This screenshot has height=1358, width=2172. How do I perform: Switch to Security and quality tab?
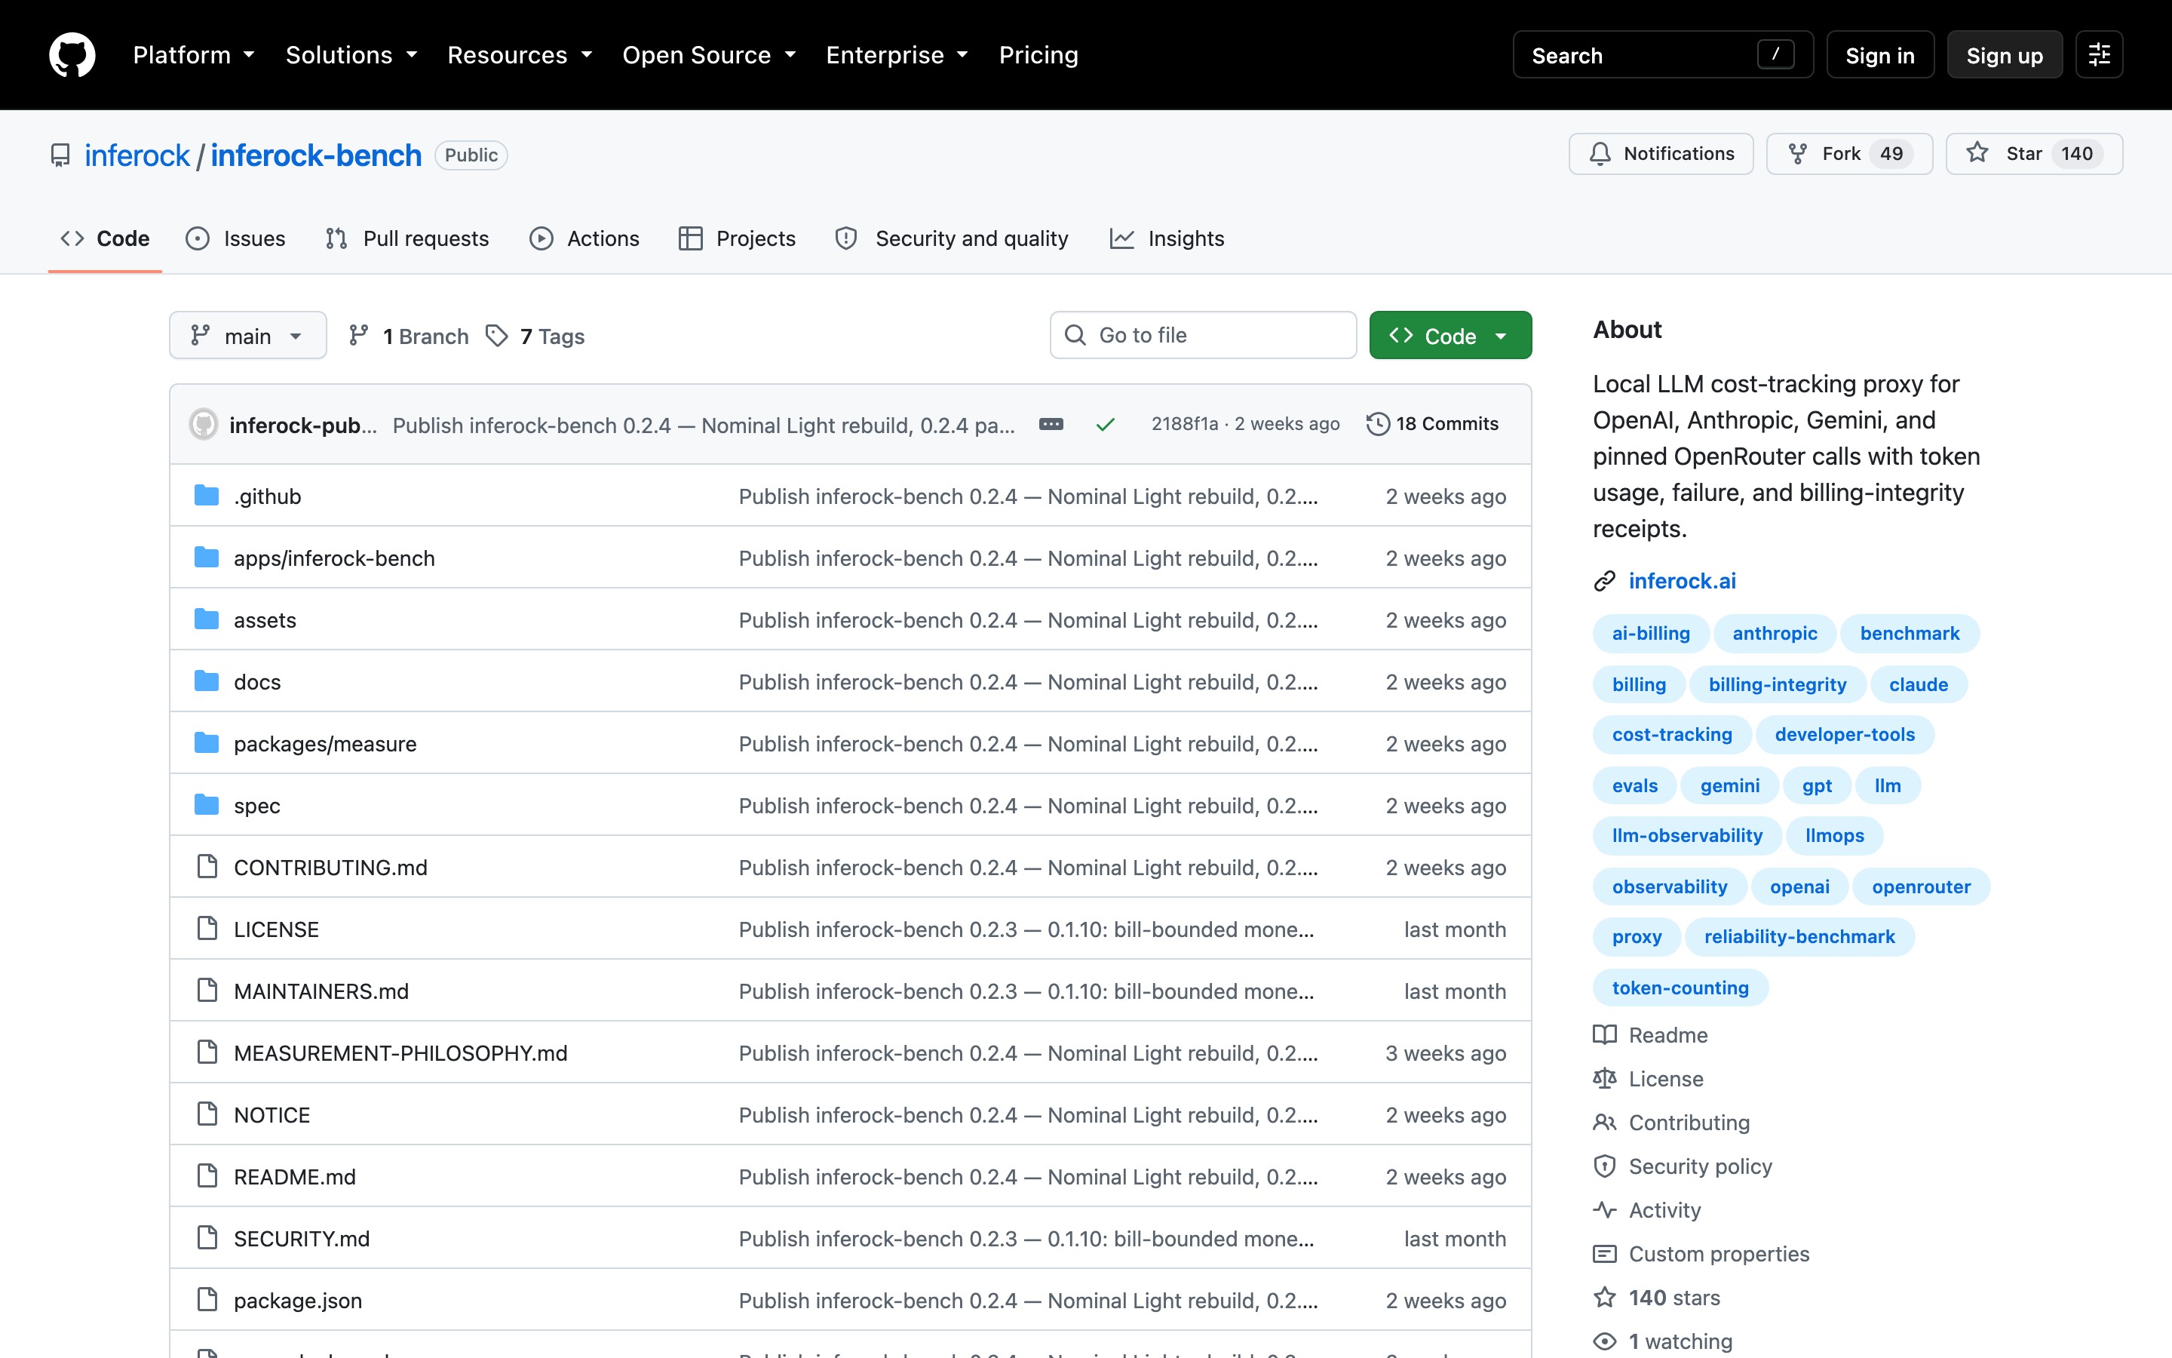coord(951,238)
